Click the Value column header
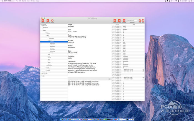The height and width of the screenshot is (121, 194). pyautogui.click(x=134, y=24)
